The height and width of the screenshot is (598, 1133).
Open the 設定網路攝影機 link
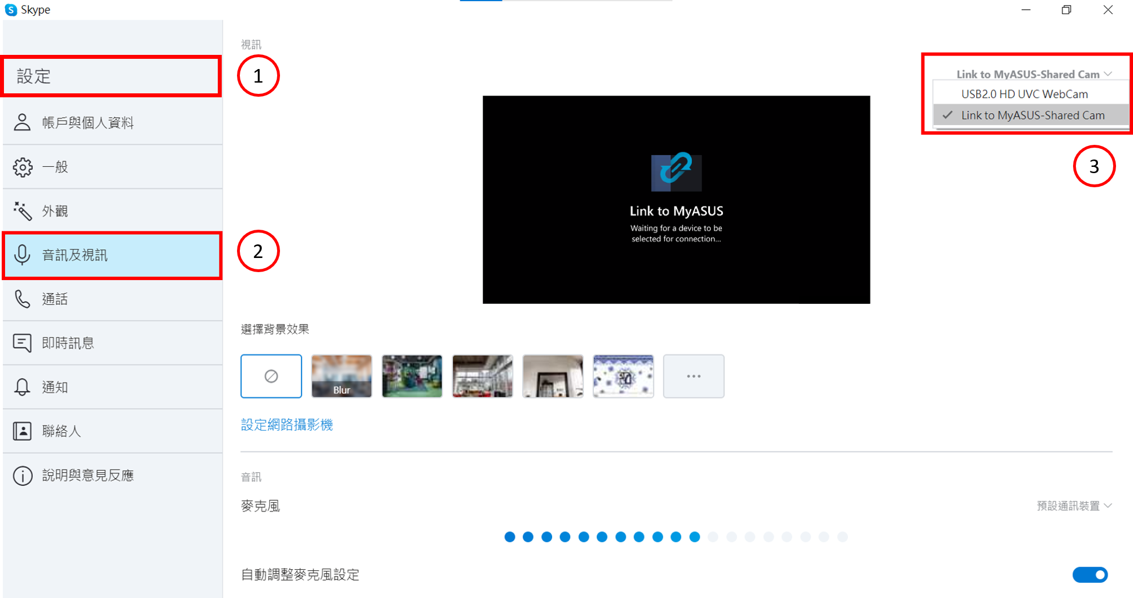(x=287, y=425)
